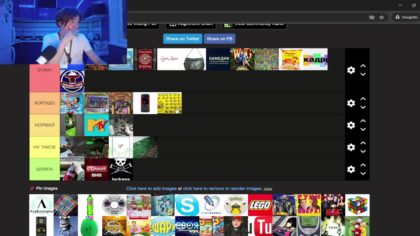Select ШЛЯПА tier label
The height and width of the screenshot is (236, 420).
45,169
